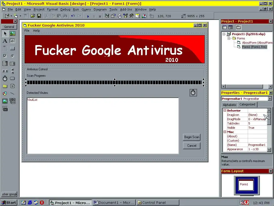This screenshot has height=206, width=274.
Task: Switch to the Categorized properties tab
Action: [247, 104]
